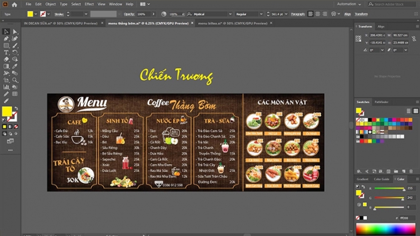The image size is (420, 236).
Task: Select the Eraser tool
Action: [6, 59]
